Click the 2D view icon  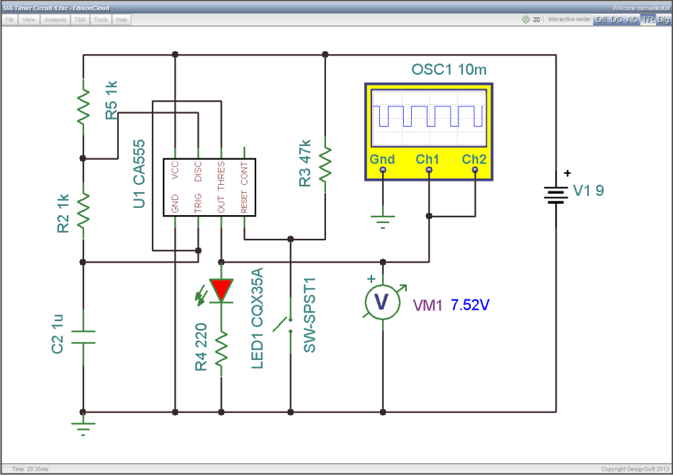tap(525, 19)
